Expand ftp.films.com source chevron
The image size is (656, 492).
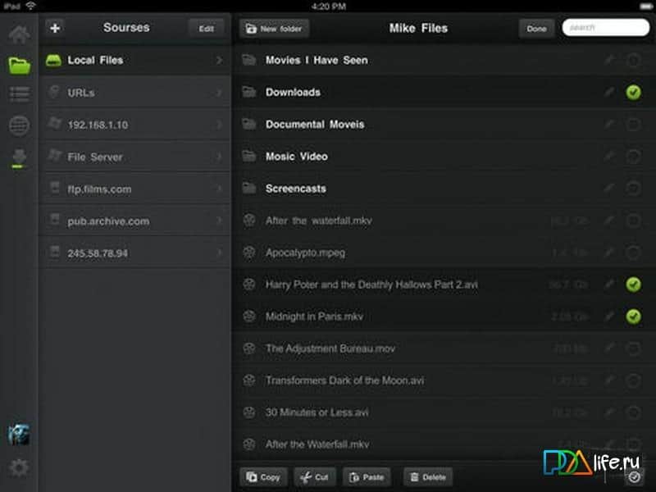click(219, 189)
